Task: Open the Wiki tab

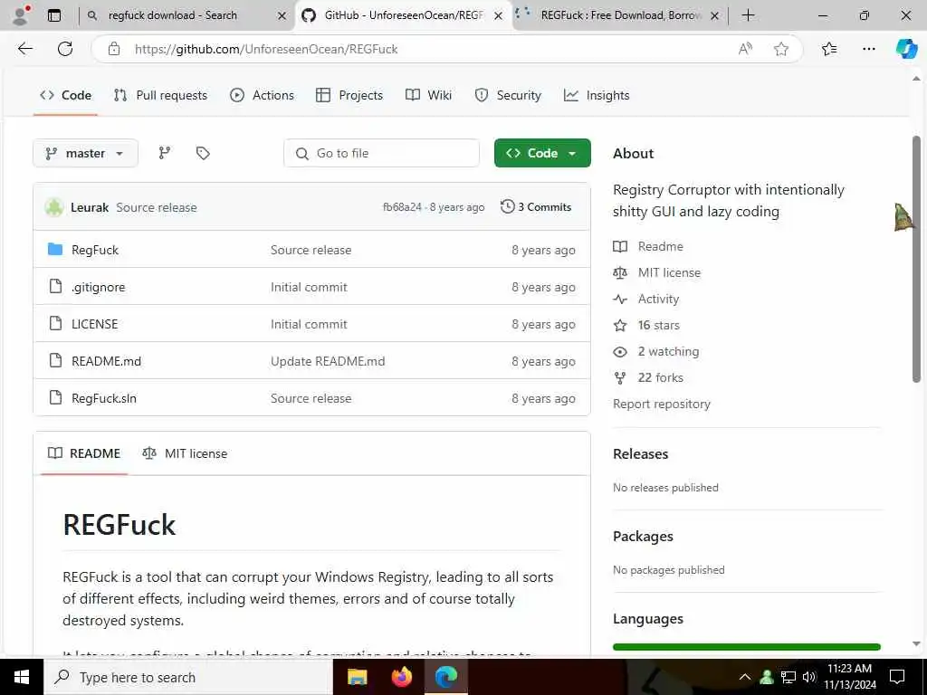Action: coord(428,95)
